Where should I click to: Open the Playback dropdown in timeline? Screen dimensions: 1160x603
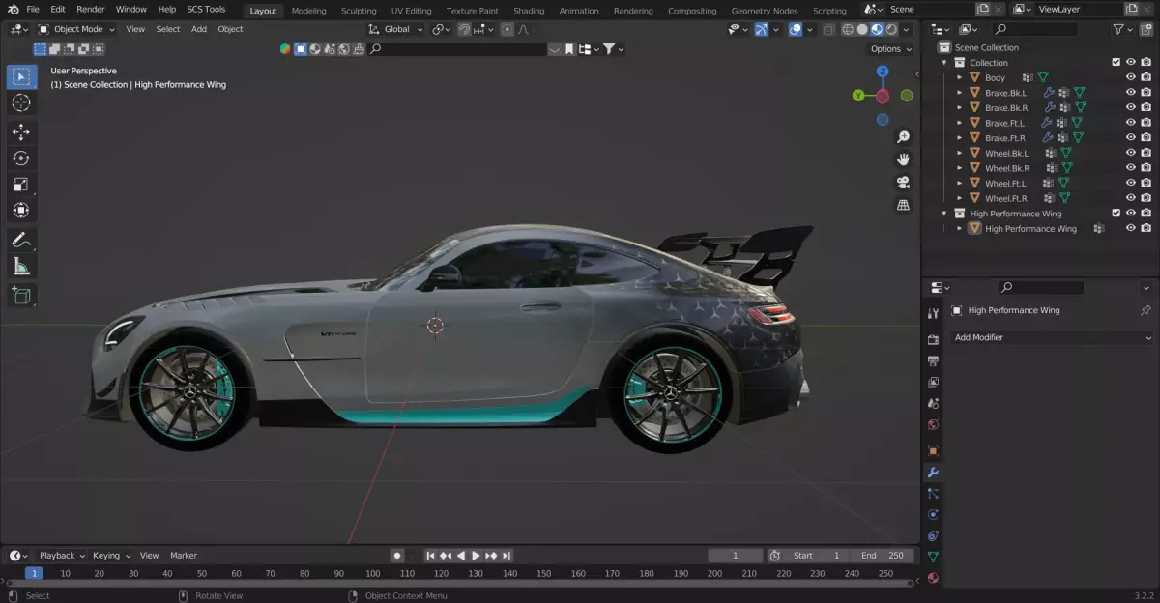pos(62,556)
